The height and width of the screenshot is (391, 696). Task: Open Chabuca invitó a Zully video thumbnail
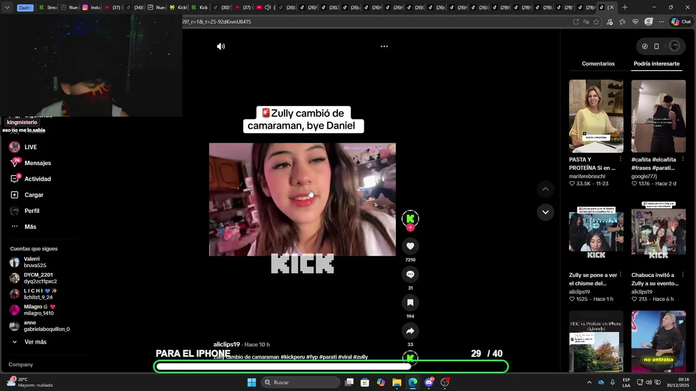pyautogui.click(x=658, y=231)
